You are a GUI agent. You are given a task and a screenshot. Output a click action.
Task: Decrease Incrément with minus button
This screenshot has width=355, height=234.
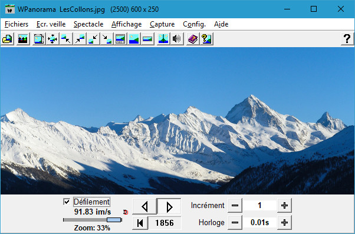(235, 206)
